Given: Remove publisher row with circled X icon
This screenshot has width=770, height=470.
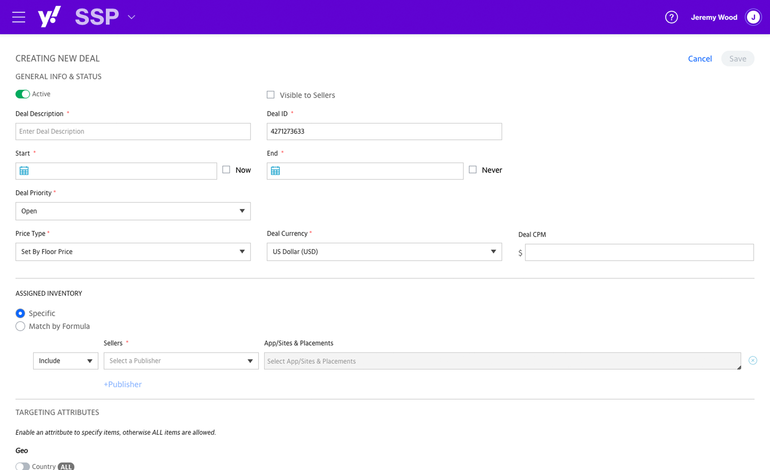Looking at the screenshot, I should click(753, 361).
